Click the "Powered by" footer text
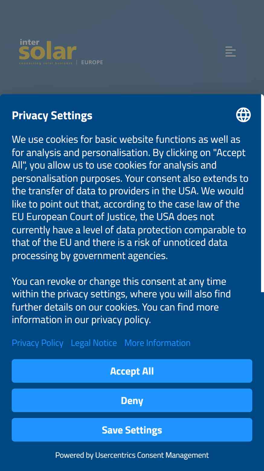The width and height of the screenshot is (264, 471). (x=74, y=455)
